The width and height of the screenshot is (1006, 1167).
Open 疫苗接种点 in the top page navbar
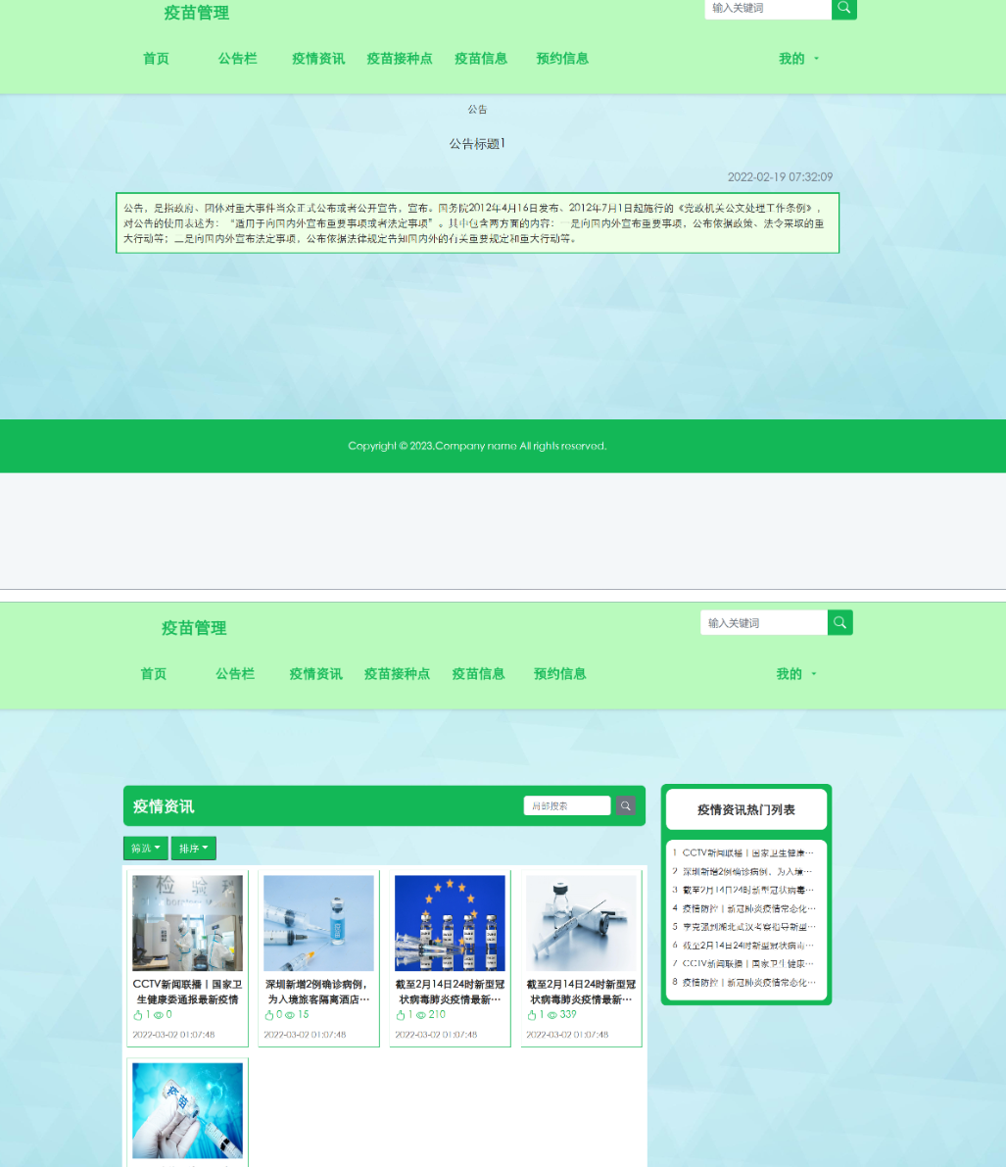pyautogui.click(x=400, y=58)
